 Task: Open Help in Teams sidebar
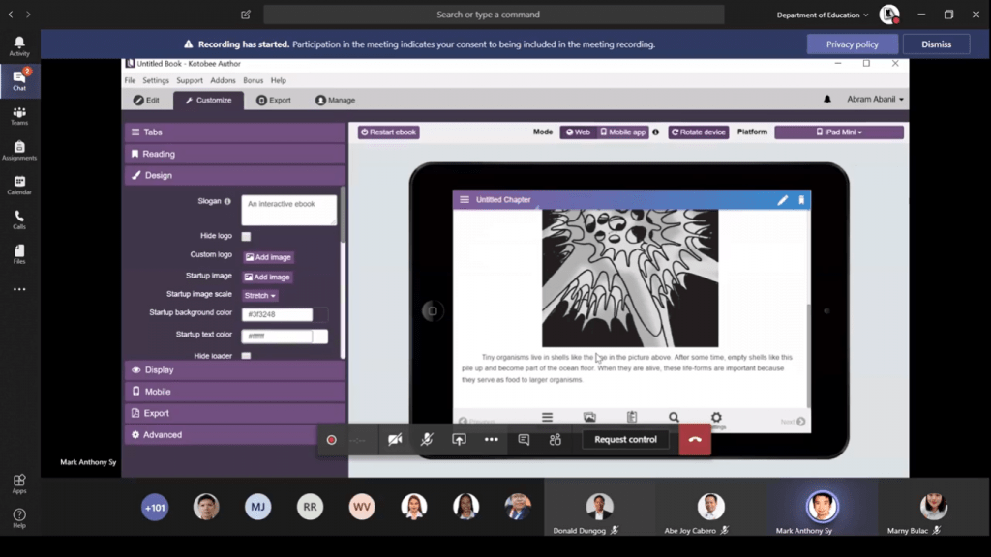tap(19, 518)
